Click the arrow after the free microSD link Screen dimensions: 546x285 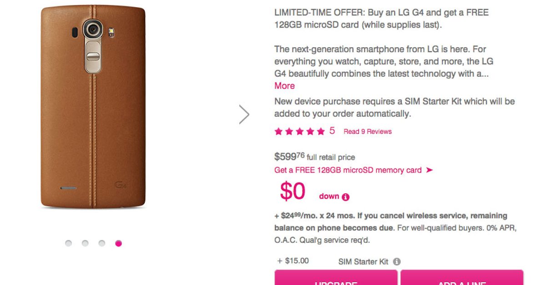(x=429, y=170)
